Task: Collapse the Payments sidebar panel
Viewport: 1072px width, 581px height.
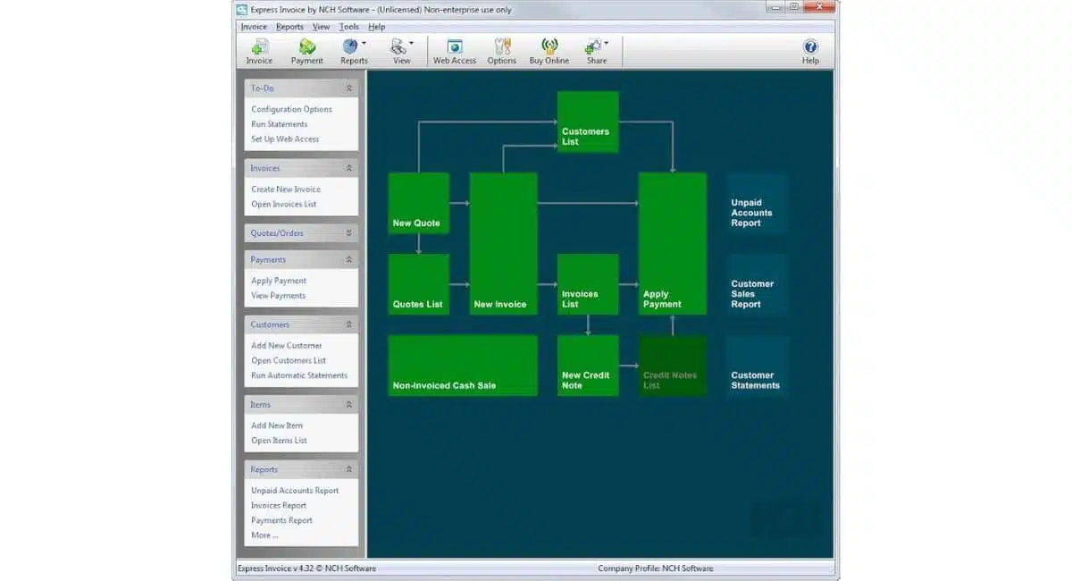Action: [x=348, y=260]
